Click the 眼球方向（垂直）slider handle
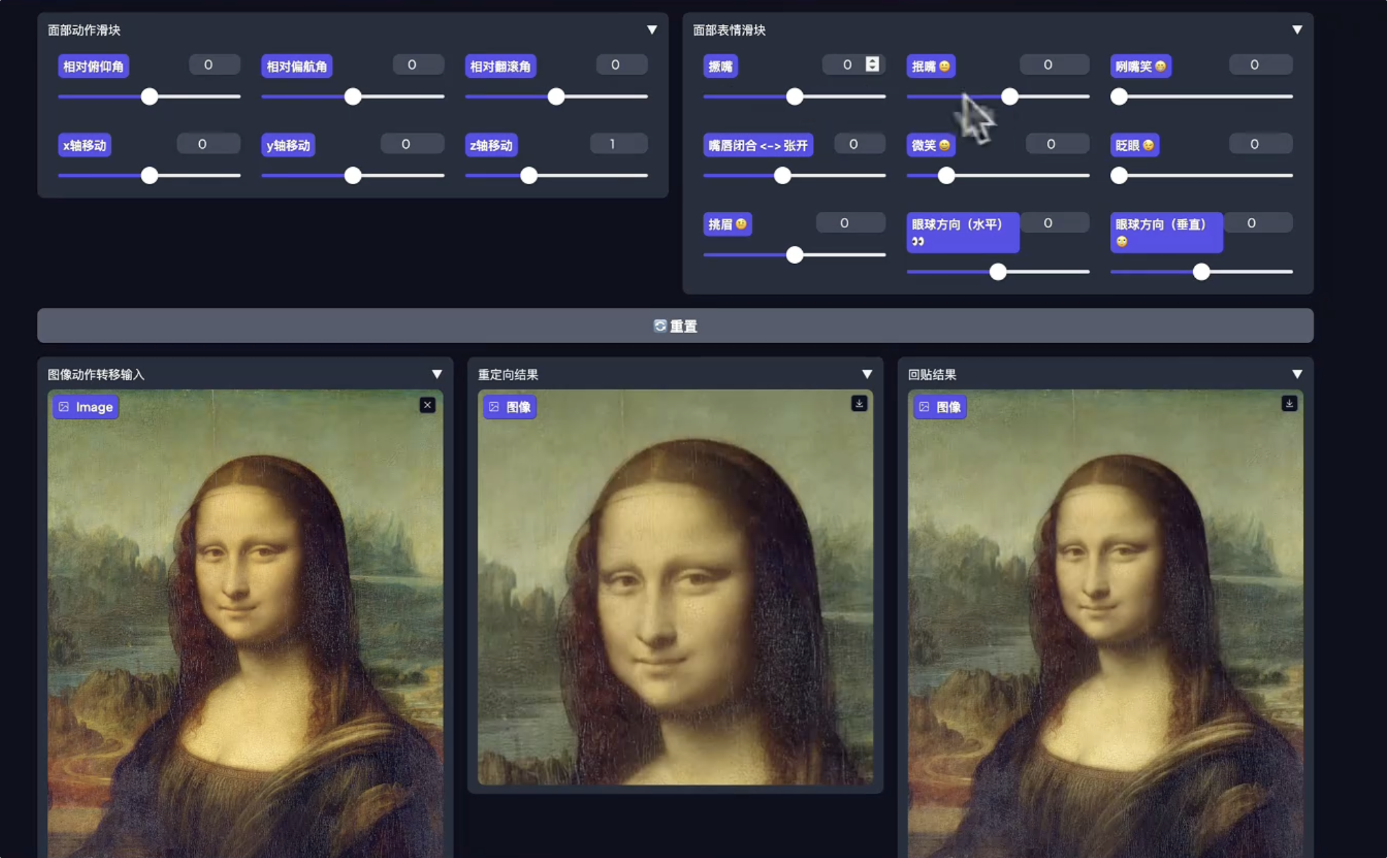The height and width of the screenshot is (858, 1387). (1201, 271)
